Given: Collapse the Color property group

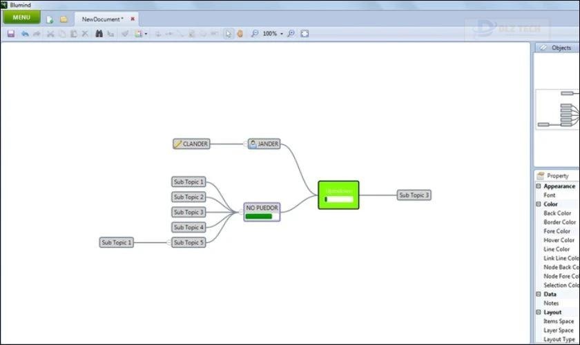Looking at the screenshot, I should point(539,204).
